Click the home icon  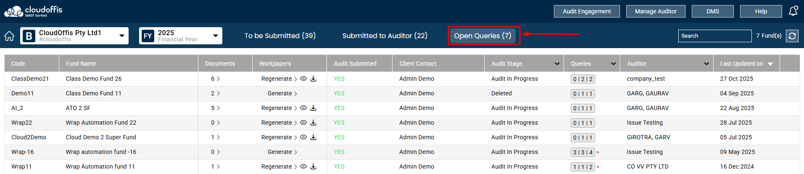9,36
